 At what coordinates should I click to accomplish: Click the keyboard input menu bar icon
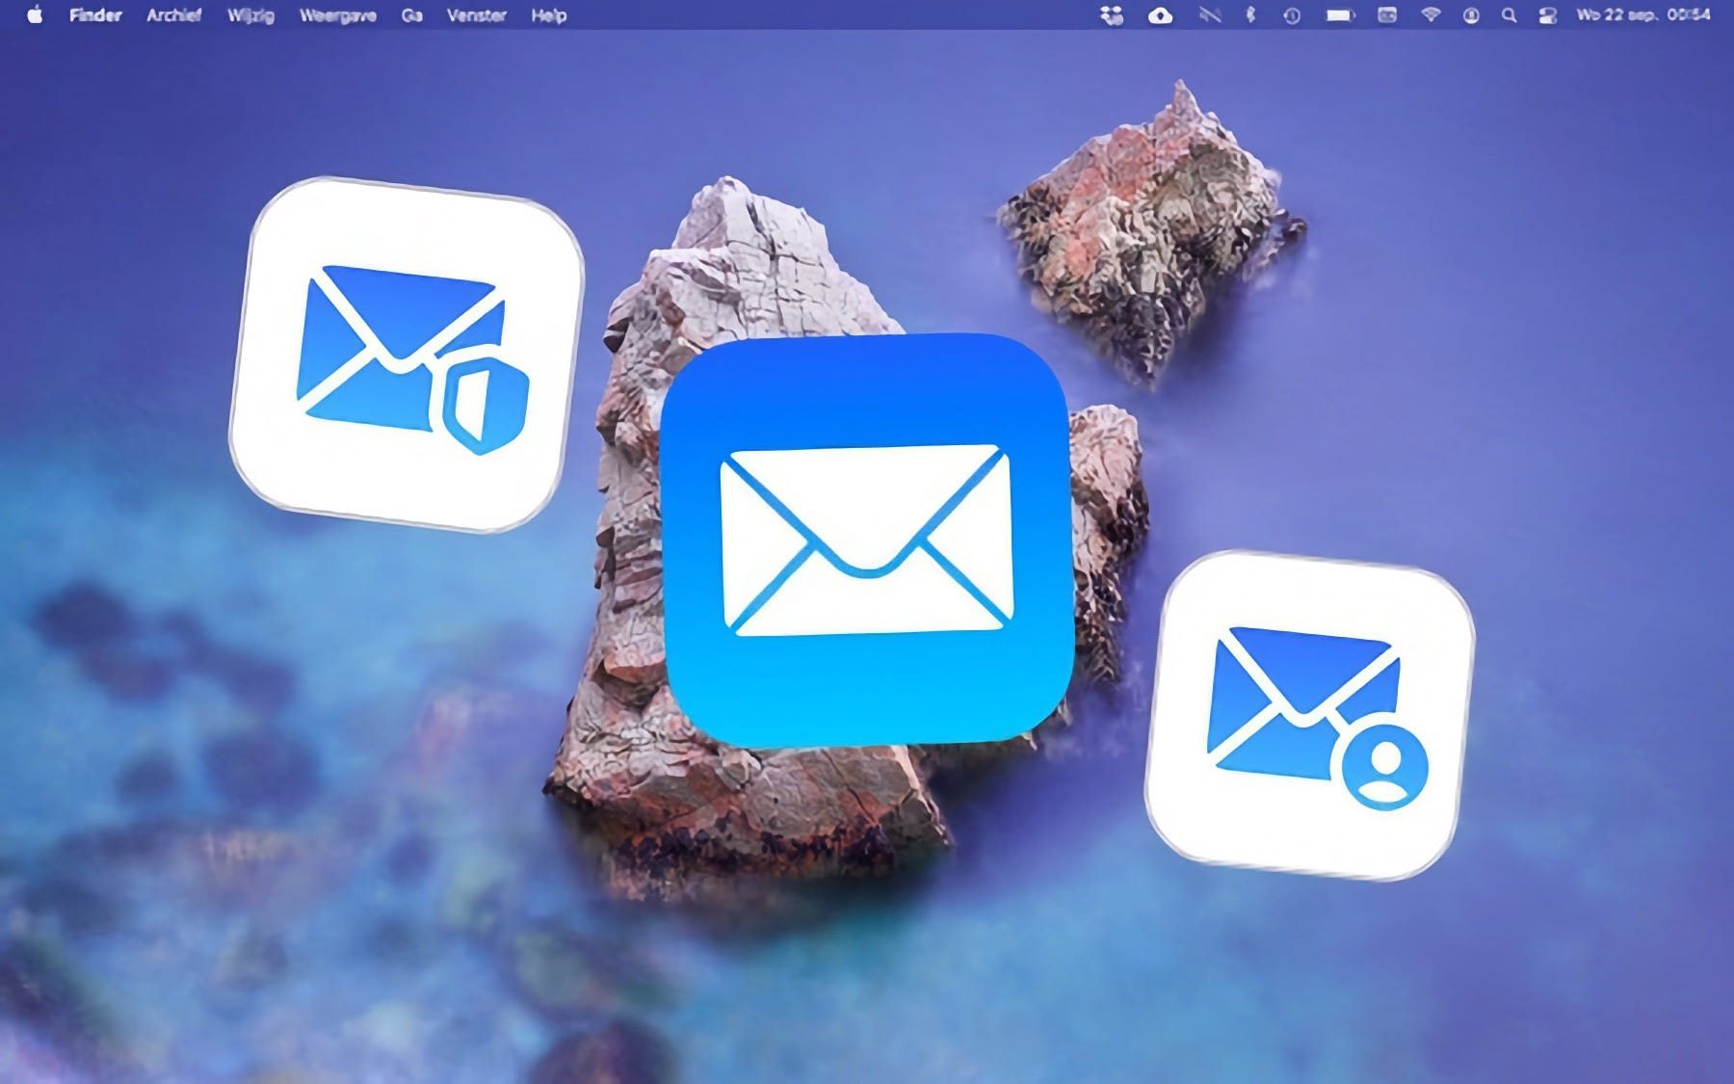point(1387,15)
